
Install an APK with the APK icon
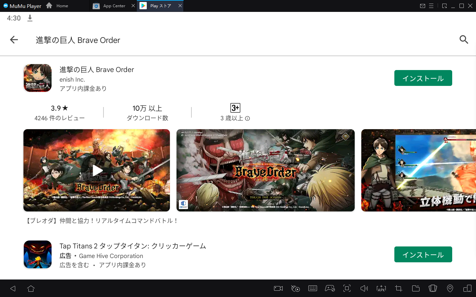click(x=381, y=288)
